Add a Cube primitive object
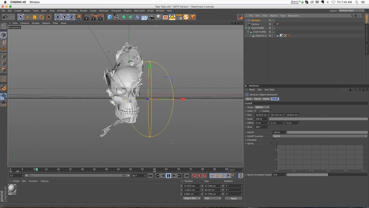This screenshot has width=369, height=208. coord(110,17)
